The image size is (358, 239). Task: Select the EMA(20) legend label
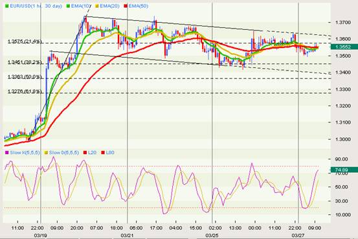click(109, 6)
